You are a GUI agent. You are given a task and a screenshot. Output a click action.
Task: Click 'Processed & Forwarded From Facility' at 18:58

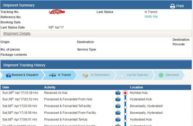tap(70, 113)
